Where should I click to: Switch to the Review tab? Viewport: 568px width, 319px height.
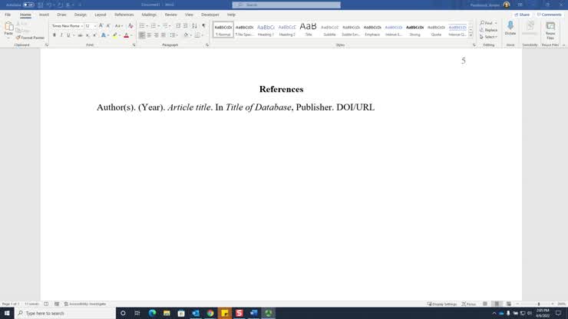(x=170, y=15)
